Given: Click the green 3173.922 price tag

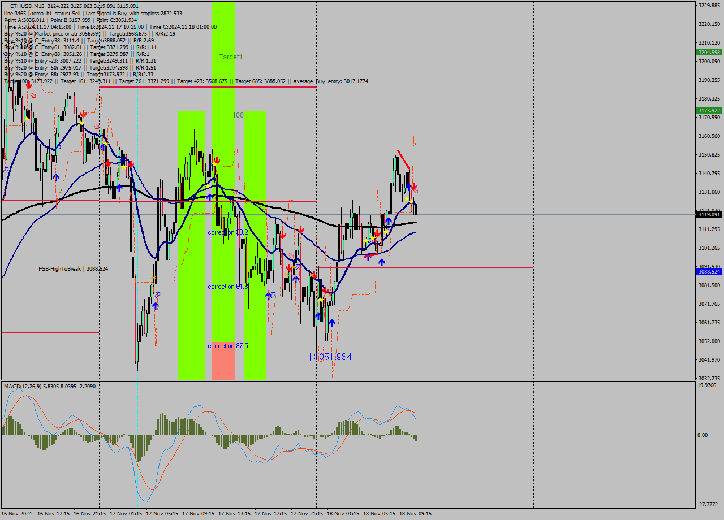Looking at the screenshot, I should pyautogui.click(x=709, y=111).
